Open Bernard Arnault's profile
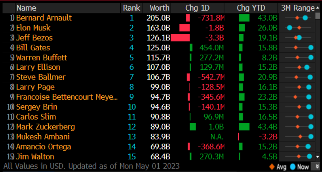 click(x=44, y=18)
